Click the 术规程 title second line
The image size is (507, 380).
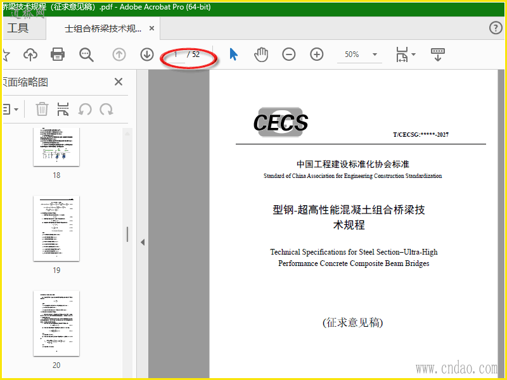click(x=349, y=225)
